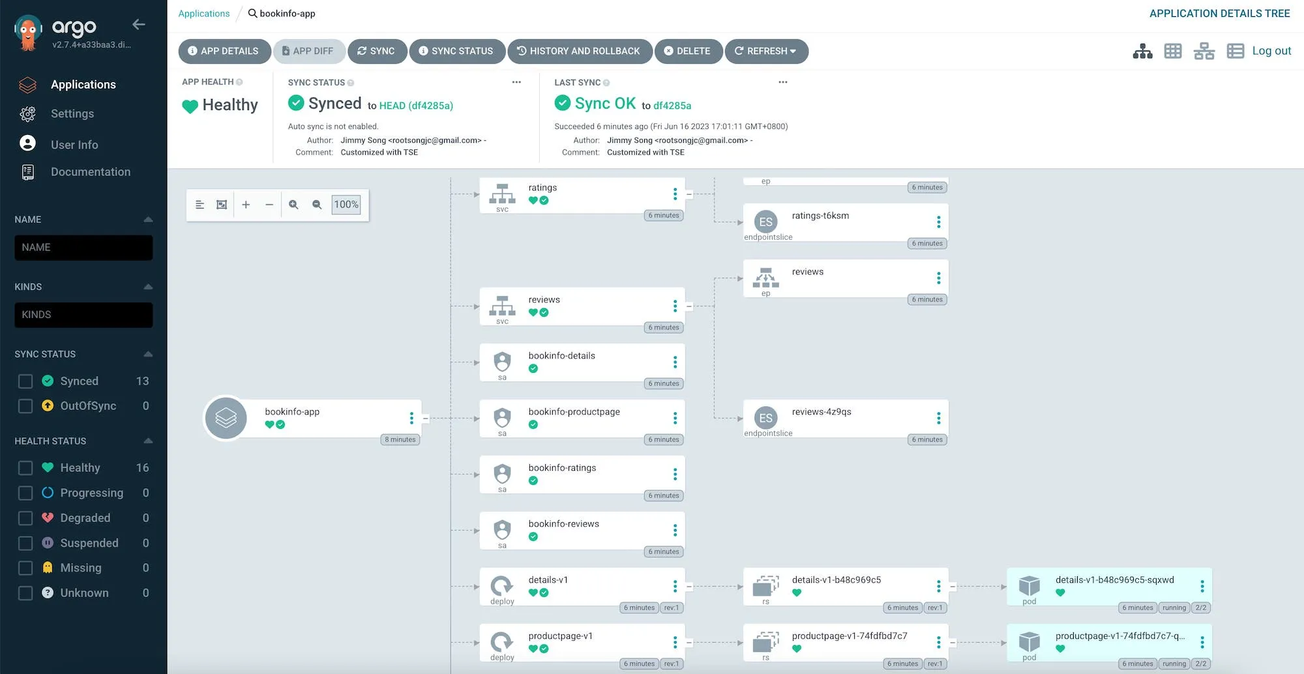
Task: Click Log out link
Action: [x=1271, y=51]
